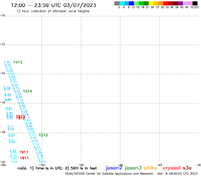This screenshot has height=176, width=201.
Task: Select the altika satellite label
Action: tap(150, 168)
